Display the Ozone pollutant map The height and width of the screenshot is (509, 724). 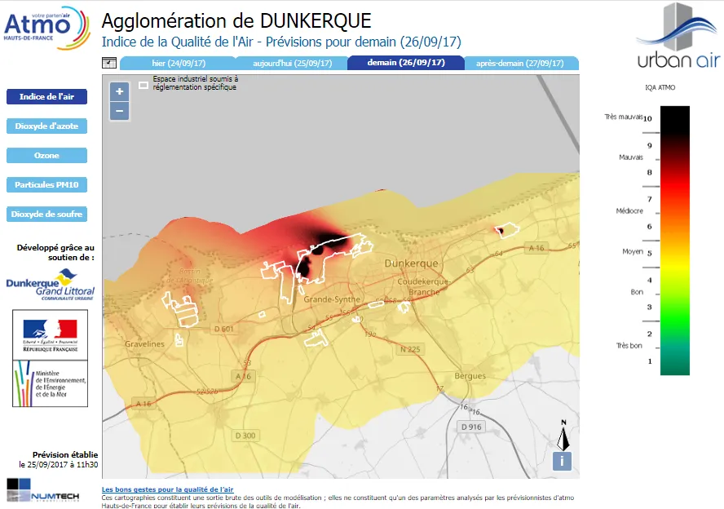click(x=46, y=155)
